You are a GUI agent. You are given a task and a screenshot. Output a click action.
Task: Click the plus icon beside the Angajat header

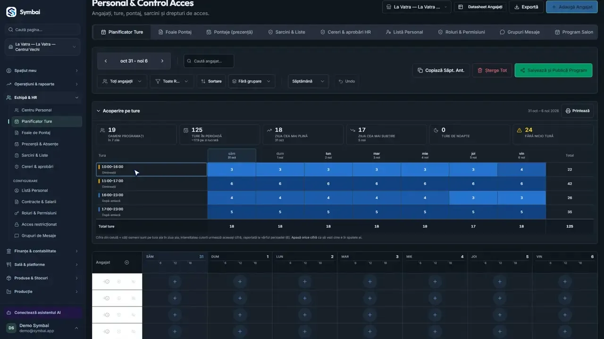pos(126,262)
